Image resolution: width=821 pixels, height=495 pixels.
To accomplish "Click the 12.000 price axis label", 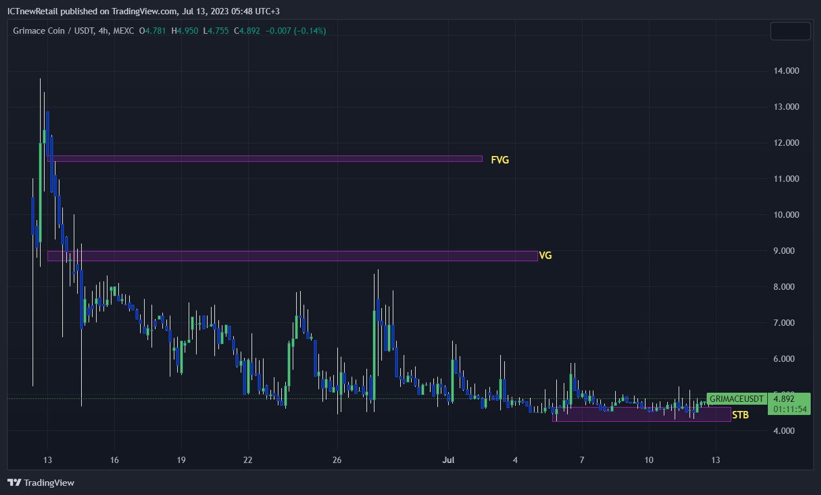I will coord(786,143).
